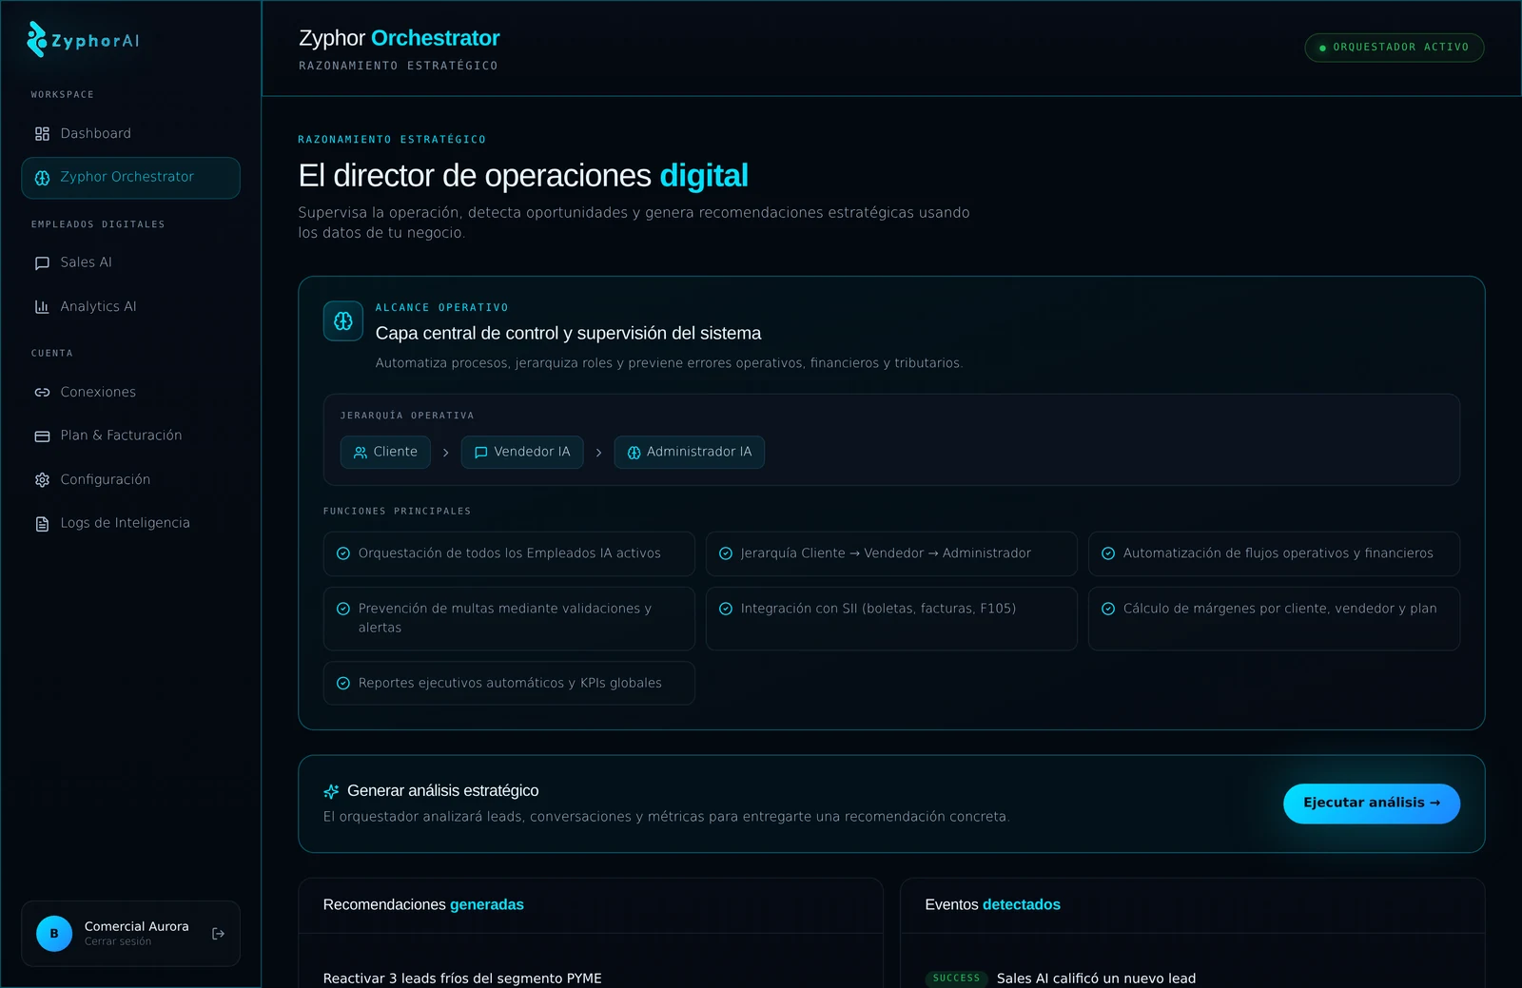Click the brain icon in Alcance Operativo card
Screen dimensions: 1522x988
click(x=343, y=321)
